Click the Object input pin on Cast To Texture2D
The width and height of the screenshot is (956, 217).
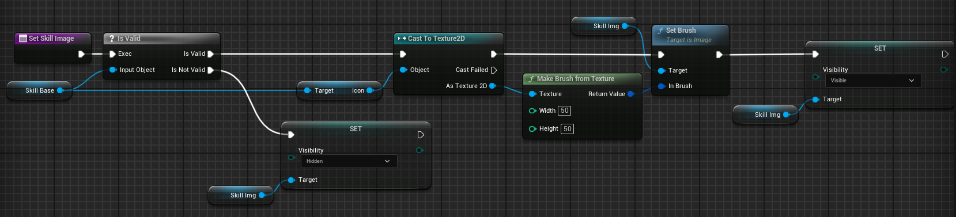coord(403,70)
